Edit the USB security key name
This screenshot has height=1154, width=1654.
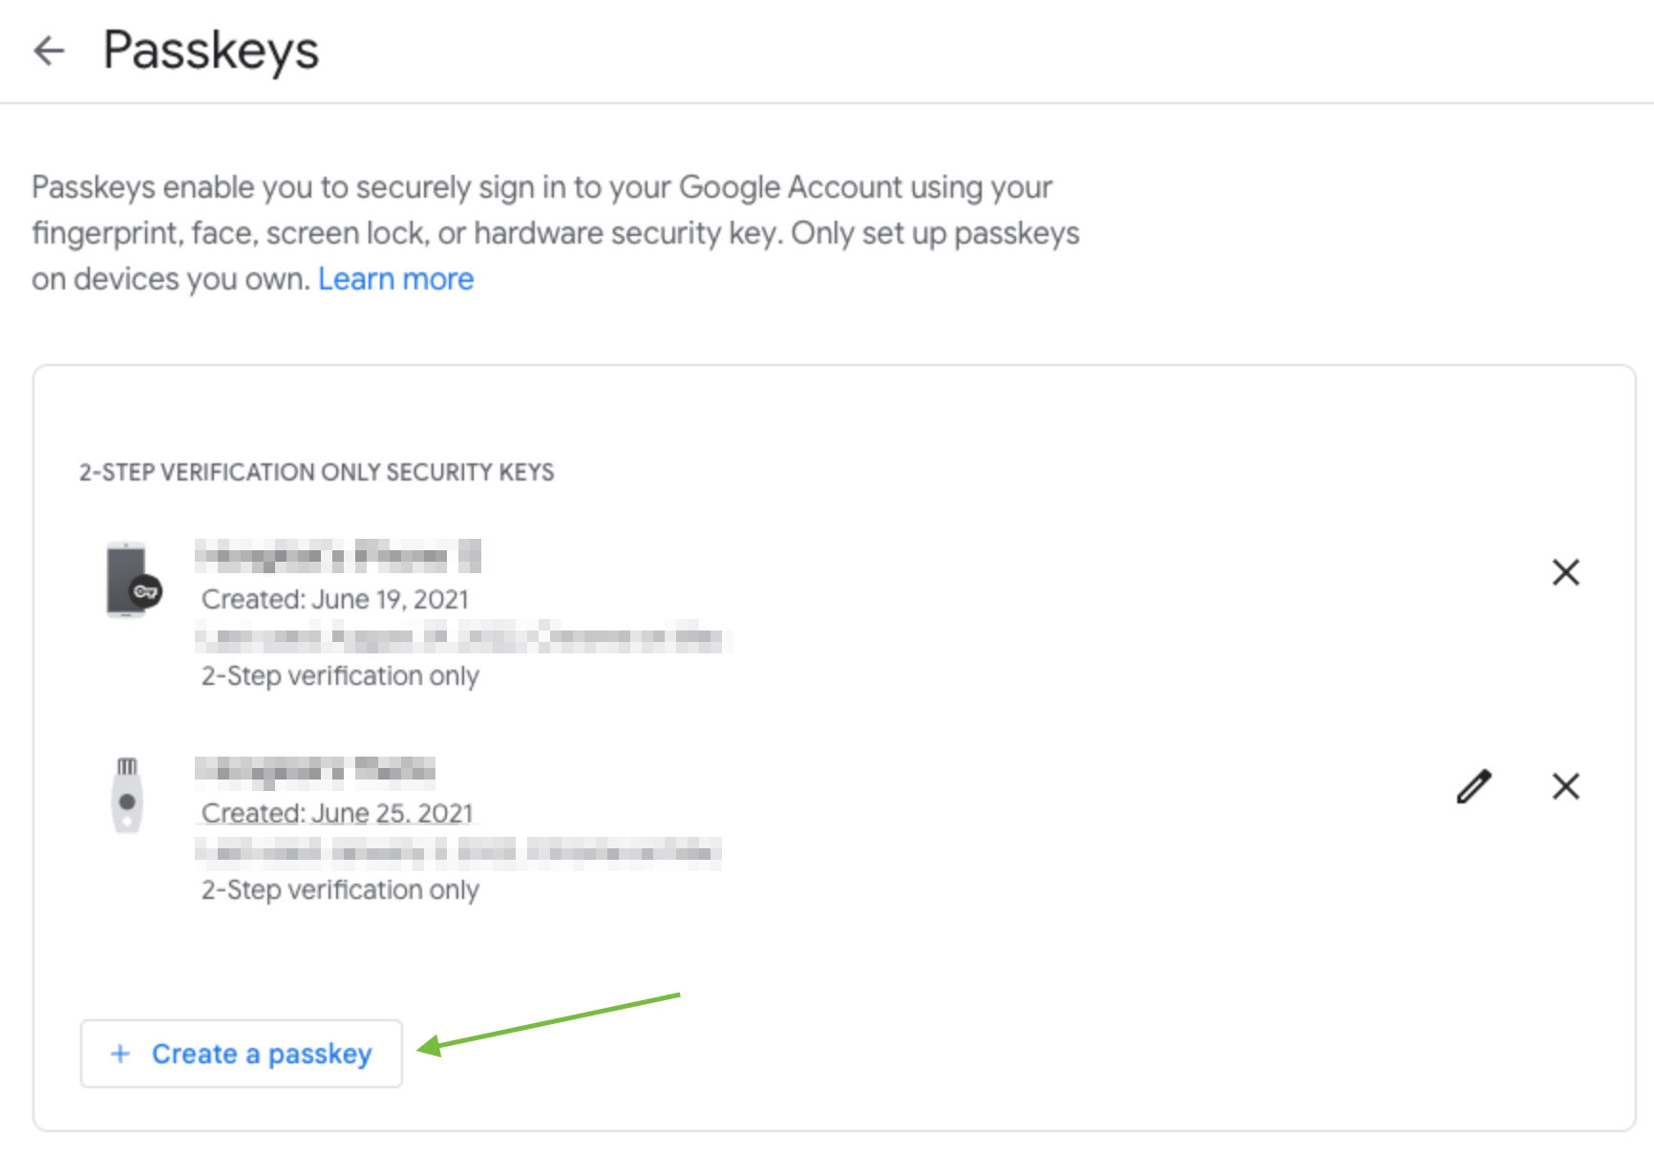[x=1474, y=786]
